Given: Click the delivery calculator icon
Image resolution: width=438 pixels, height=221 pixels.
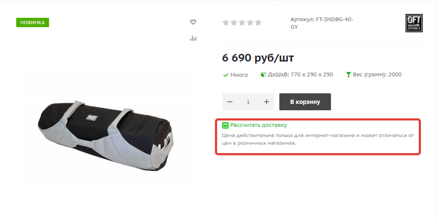Looking at the screenshot, I should [225, 125].
